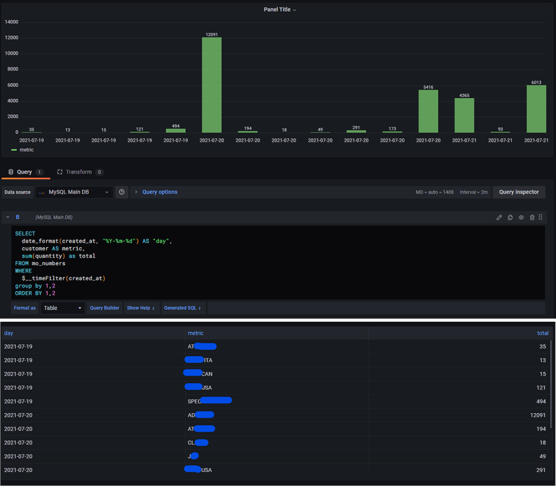Click the Query inspector button
The width and height of the screenshot is (556, 492).
519,192
